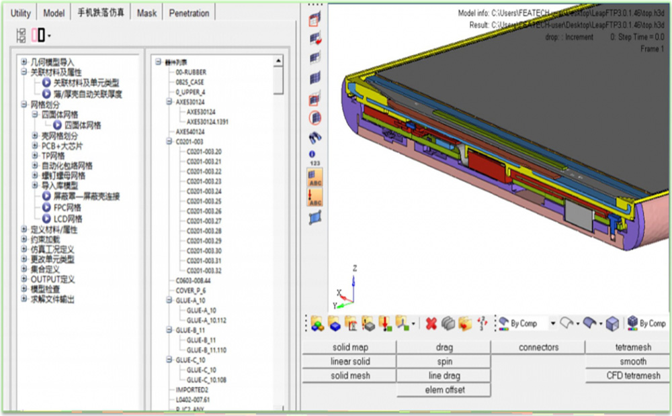The height and width of the screenshot is (416, 672).
Task: Switch to the Mask tab
Action: click(x=146, y=13)
